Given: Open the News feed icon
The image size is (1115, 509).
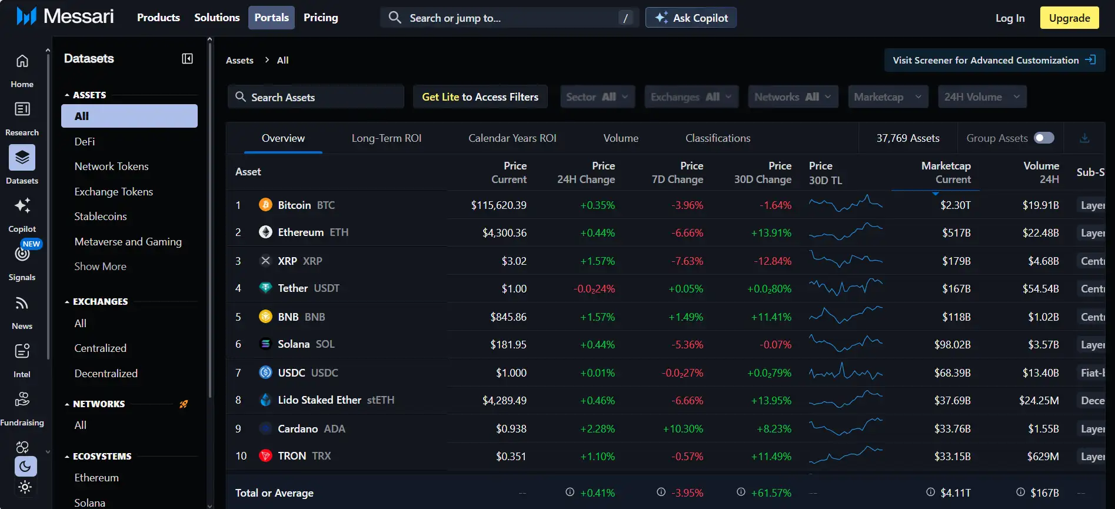Looking at the screenshot, I should coord(22,304).
